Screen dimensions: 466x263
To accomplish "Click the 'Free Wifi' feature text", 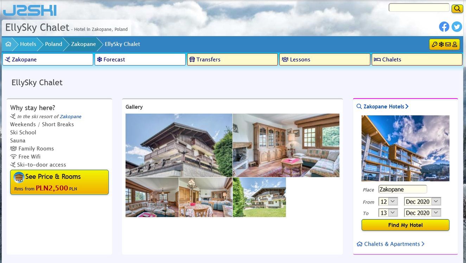I will pos(30,157).
